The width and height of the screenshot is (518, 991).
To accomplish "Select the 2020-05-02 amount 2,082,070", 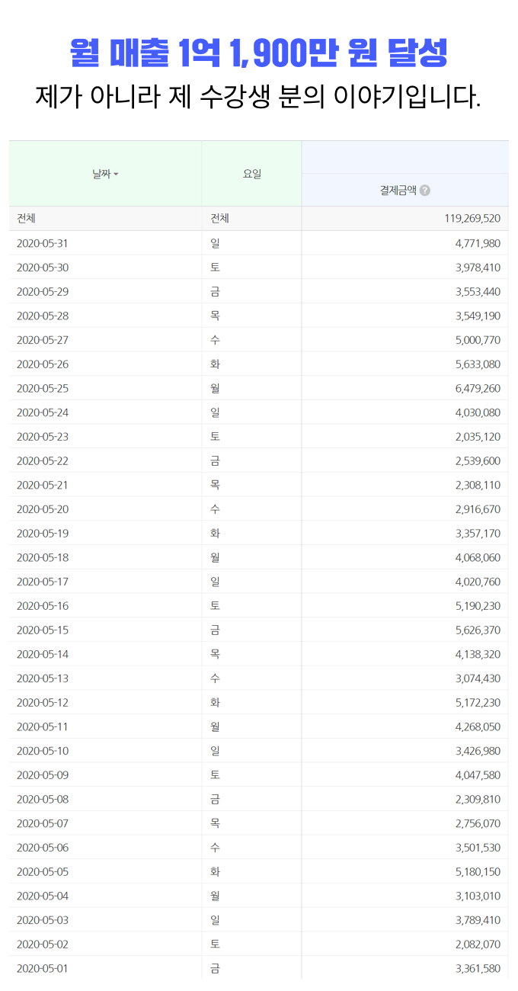I will point(478,944).
